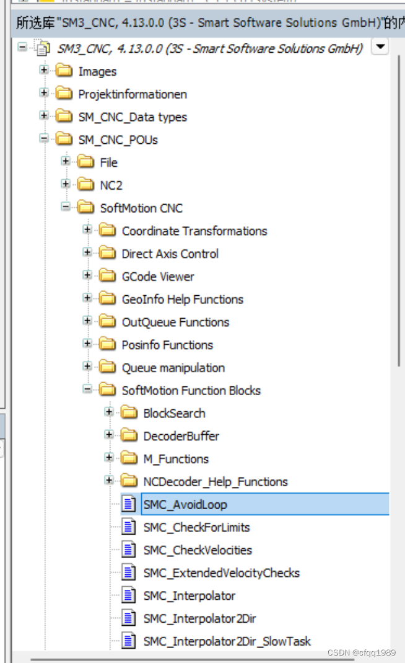Select the GCode Viewer folder label
405x663 pixels.
(158, 277)
